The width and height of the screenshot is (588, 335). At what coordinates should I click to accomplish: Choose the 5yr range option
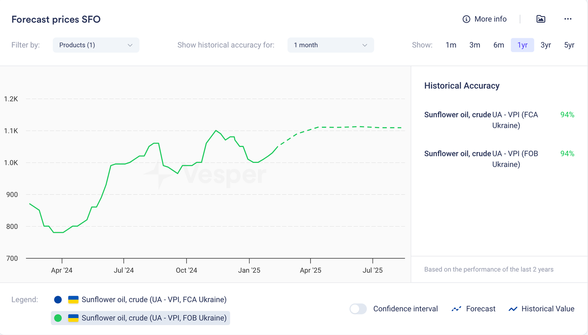click(569, 45)
